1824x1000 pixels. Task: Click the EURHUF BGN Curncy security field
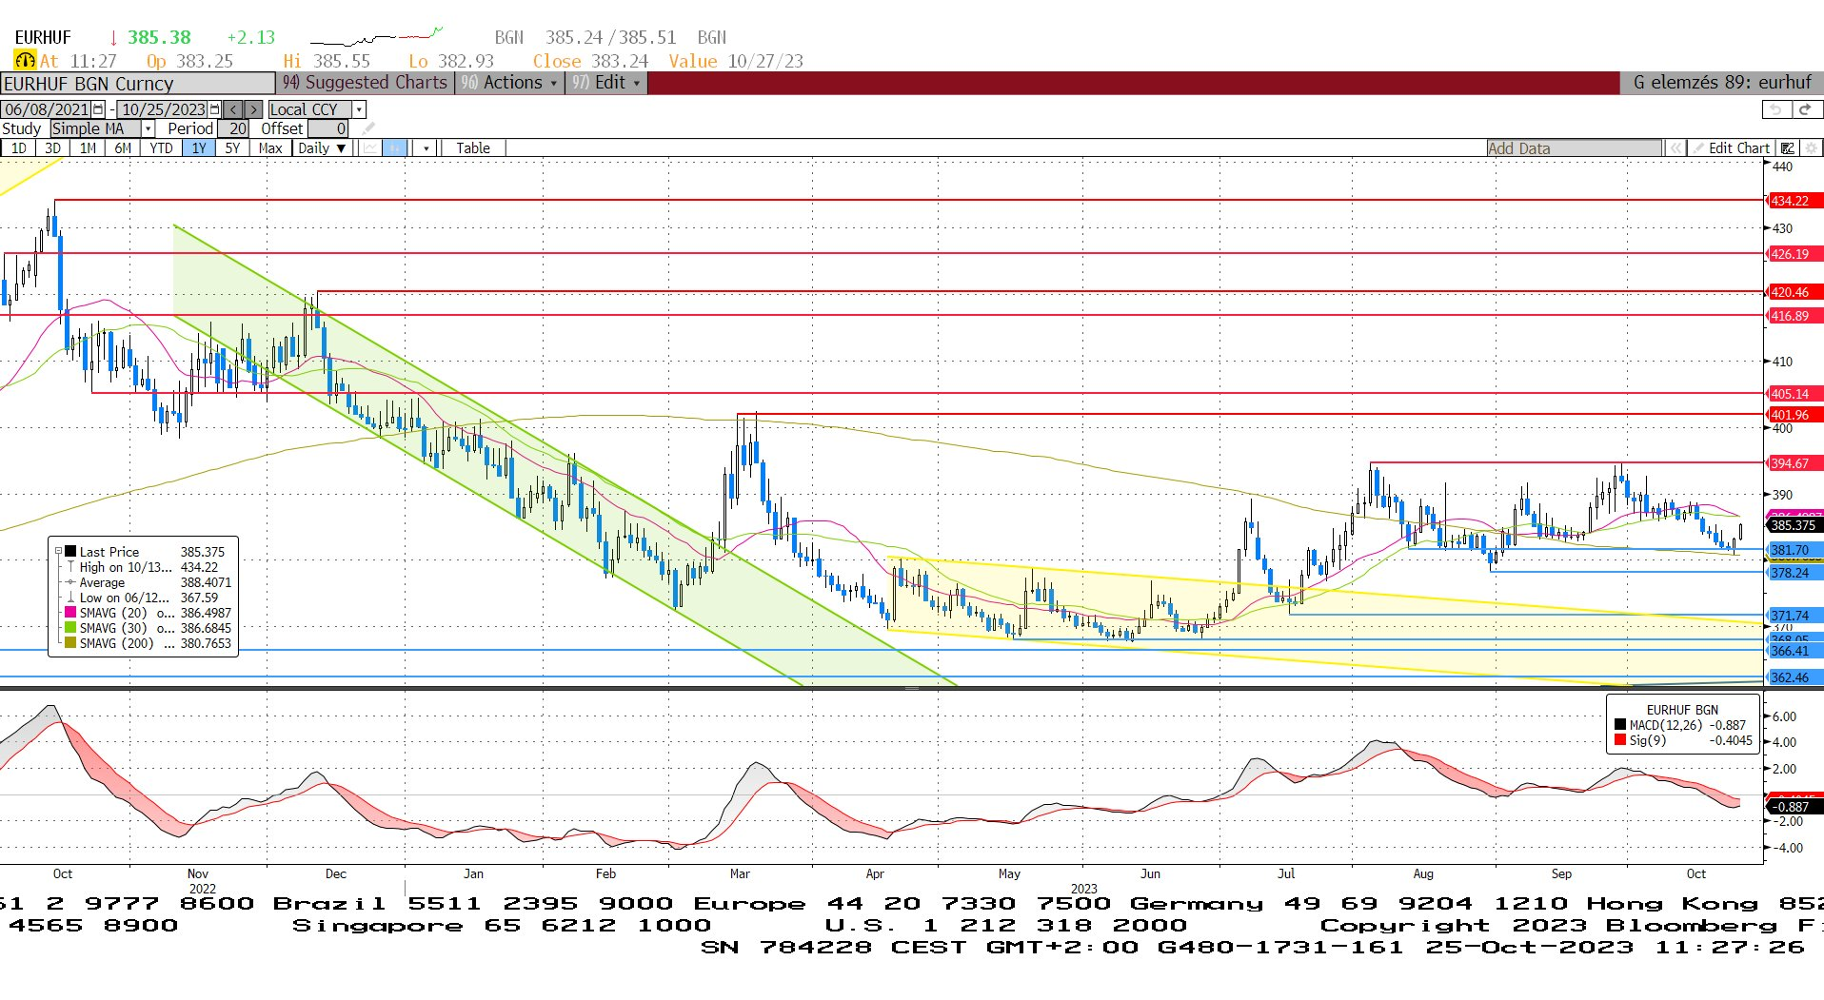(137, 84)
